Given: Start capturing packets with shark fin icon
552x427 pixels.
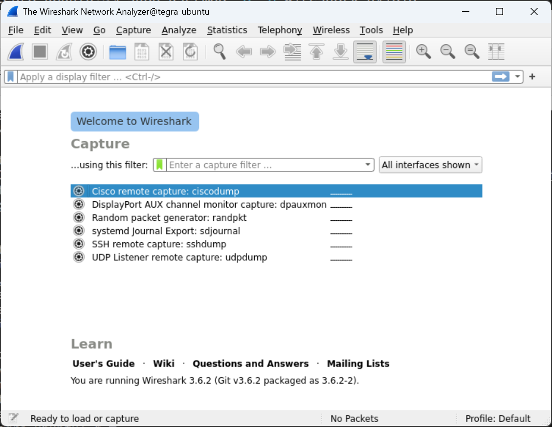Looking at the screenshot, I should (x=16, y=52).
